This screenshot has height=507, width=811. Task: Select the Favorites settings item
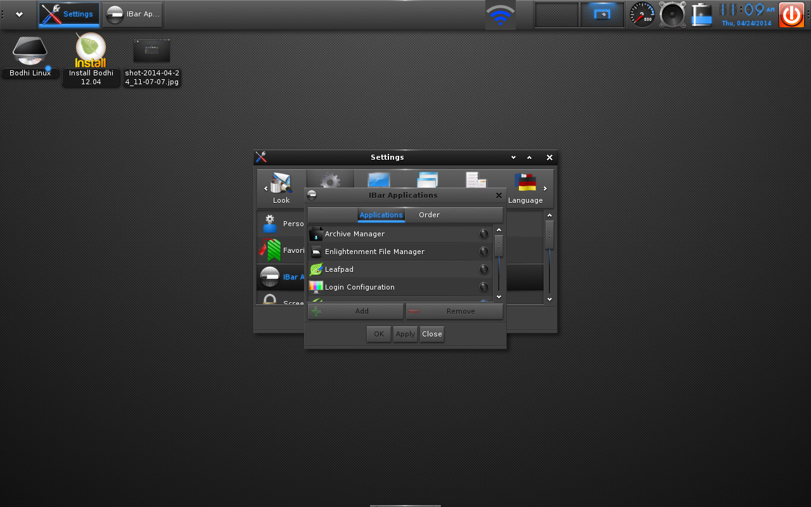[281, 251]
